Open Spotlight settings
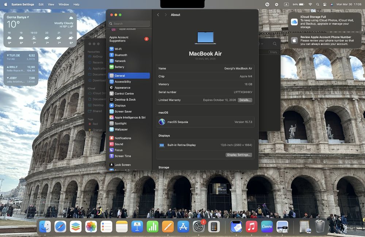Image resolution: width=365 pixels, height=237 pixels. (129, 124)
